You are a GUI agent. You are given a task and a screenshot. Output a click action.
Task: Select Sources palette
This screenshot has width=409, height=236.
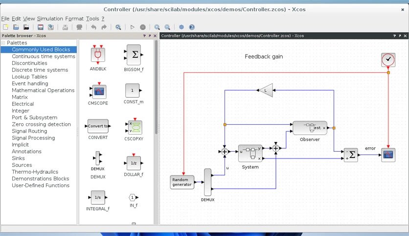coord(22,165)
